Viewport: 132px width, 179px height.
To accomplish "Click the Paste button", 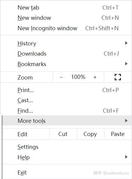I will click(118, 134).
